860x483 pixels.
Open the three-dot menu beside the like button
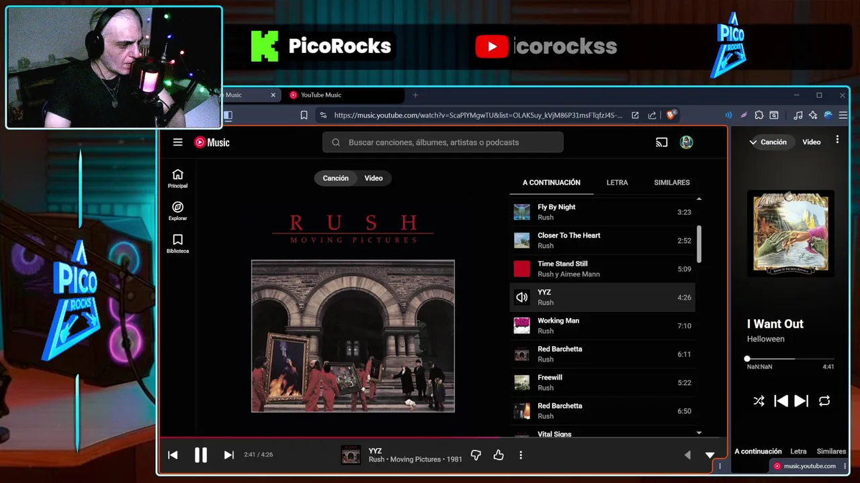521,455
